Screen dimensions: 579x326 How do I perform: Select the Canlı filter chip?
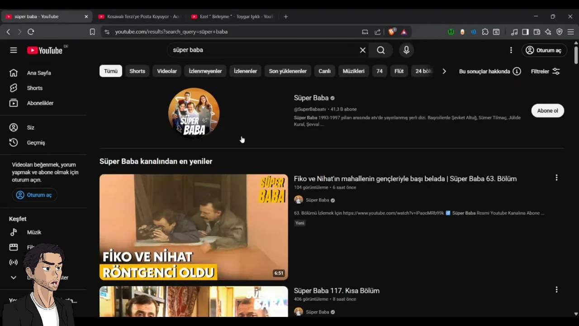click(x=324, y=71)
